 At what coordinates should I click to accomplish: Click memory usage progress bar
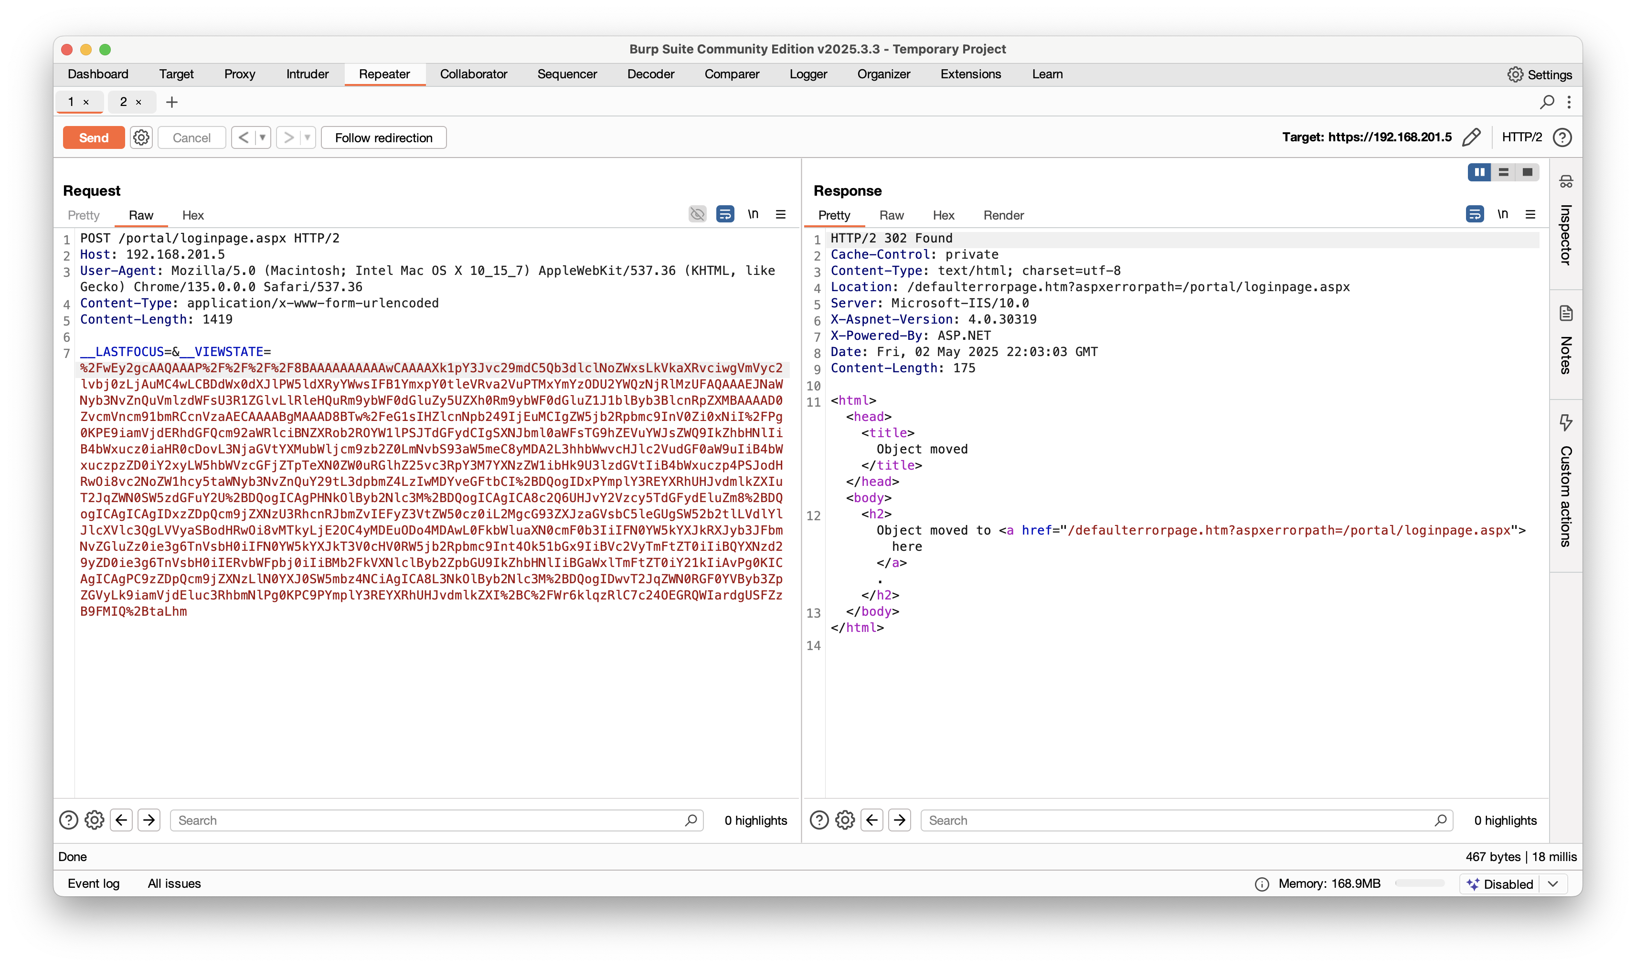click(x=1420, y=883)
